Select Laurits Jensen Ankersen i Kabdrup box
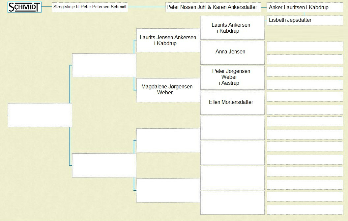348x221 pixels. (168, 40)
